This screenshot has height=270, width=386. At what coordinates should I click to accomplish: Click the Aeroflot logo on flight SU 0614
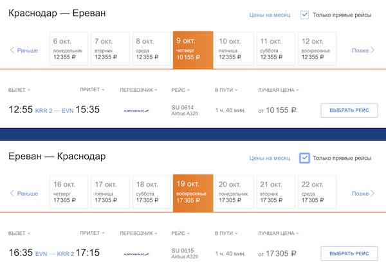pyautogui.click(x=136, y=110)
